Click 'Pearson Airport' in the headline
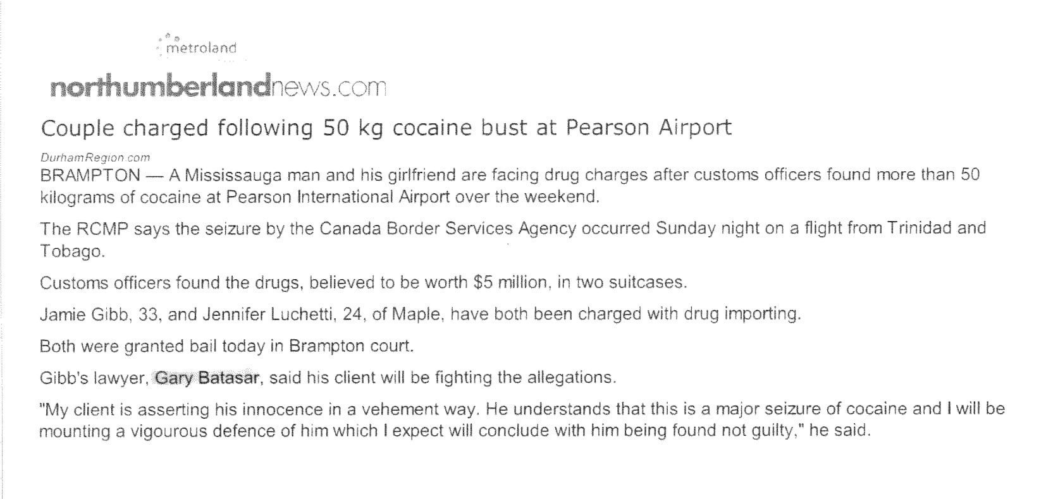1046x499 pixels. tap(648, 128)
